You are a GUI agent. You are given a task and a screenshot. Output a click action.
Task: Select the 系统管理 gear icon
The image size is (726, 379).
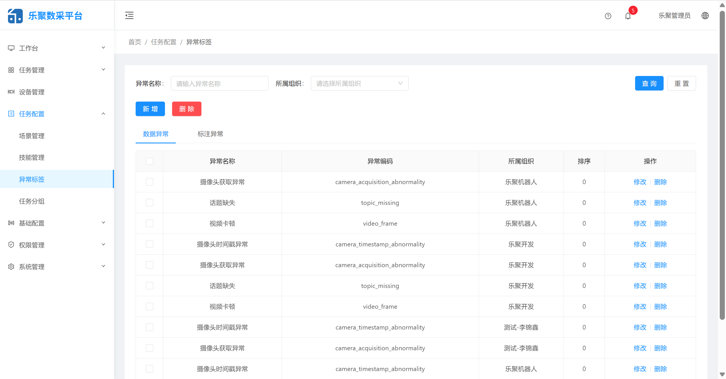pyautogui.click(x=11, y=267)
